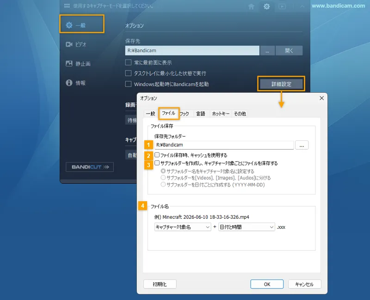Click the BANDICUT button
The height and width of the screenshot is (300, 370).
point(90,167)
